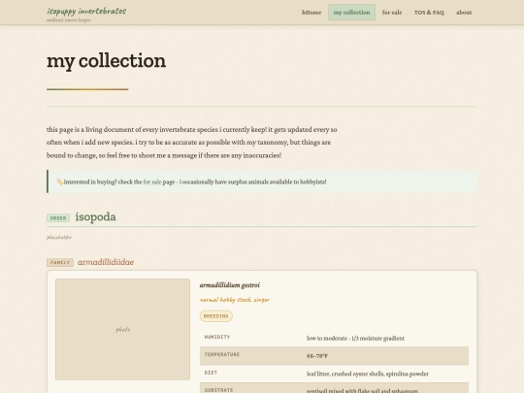The image size is (524, 393).
Task: Click the 'midwest invert keeper' tagline
Action: point(69,20)
